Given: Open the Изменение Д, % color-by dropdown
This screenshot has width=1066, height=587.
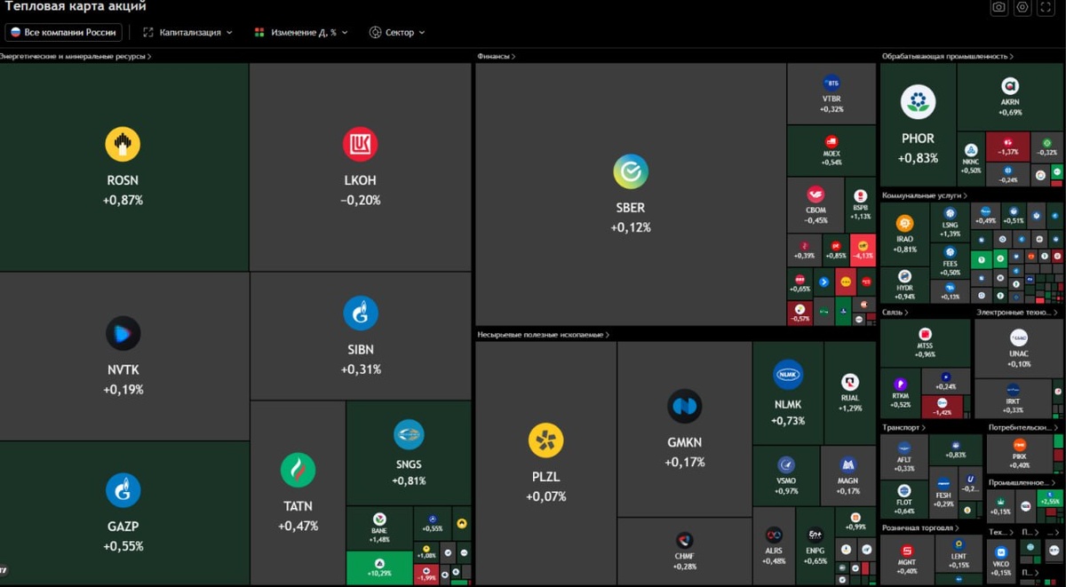Looking at the screenshot, I should 301,32.
